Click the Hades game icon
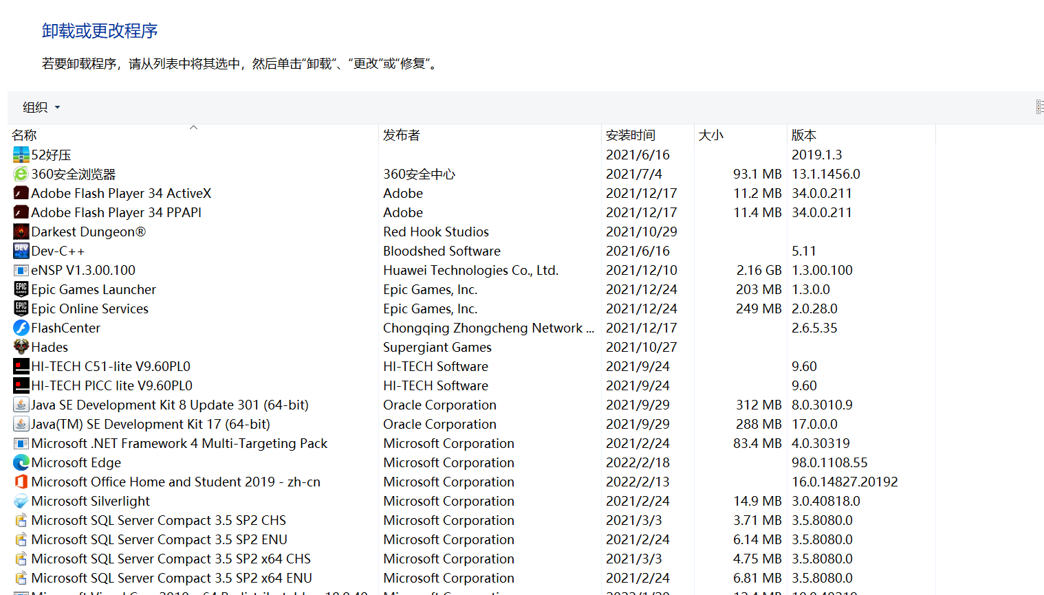 click(21, 347)
